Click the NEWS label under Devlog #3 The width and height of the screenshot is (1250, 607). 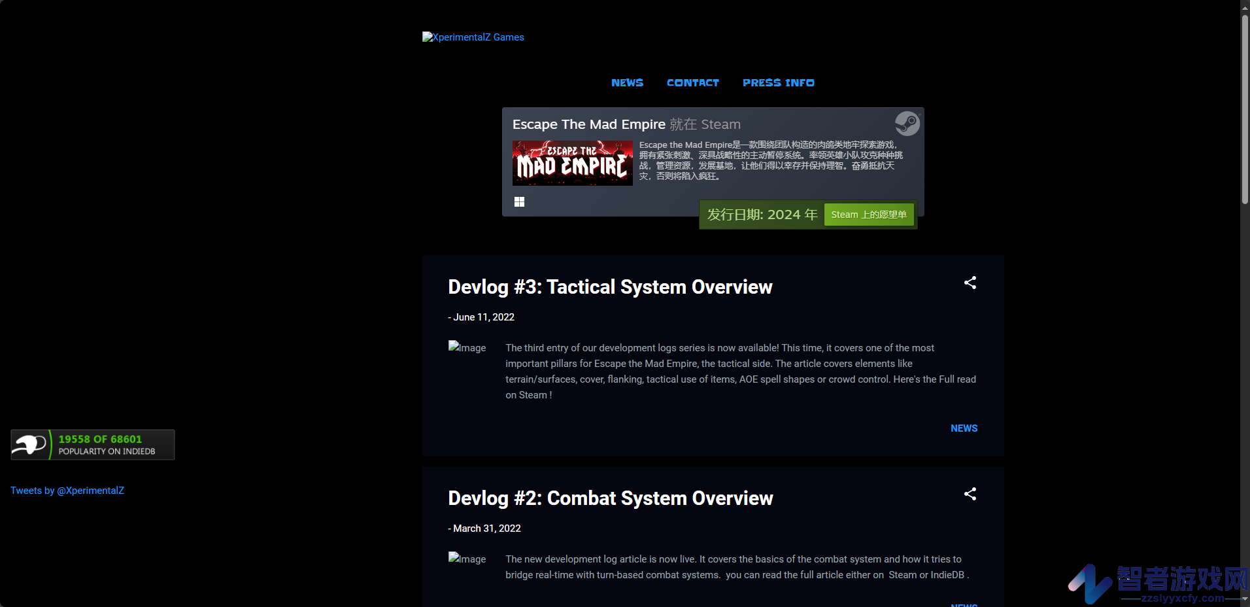click(964, 428)
